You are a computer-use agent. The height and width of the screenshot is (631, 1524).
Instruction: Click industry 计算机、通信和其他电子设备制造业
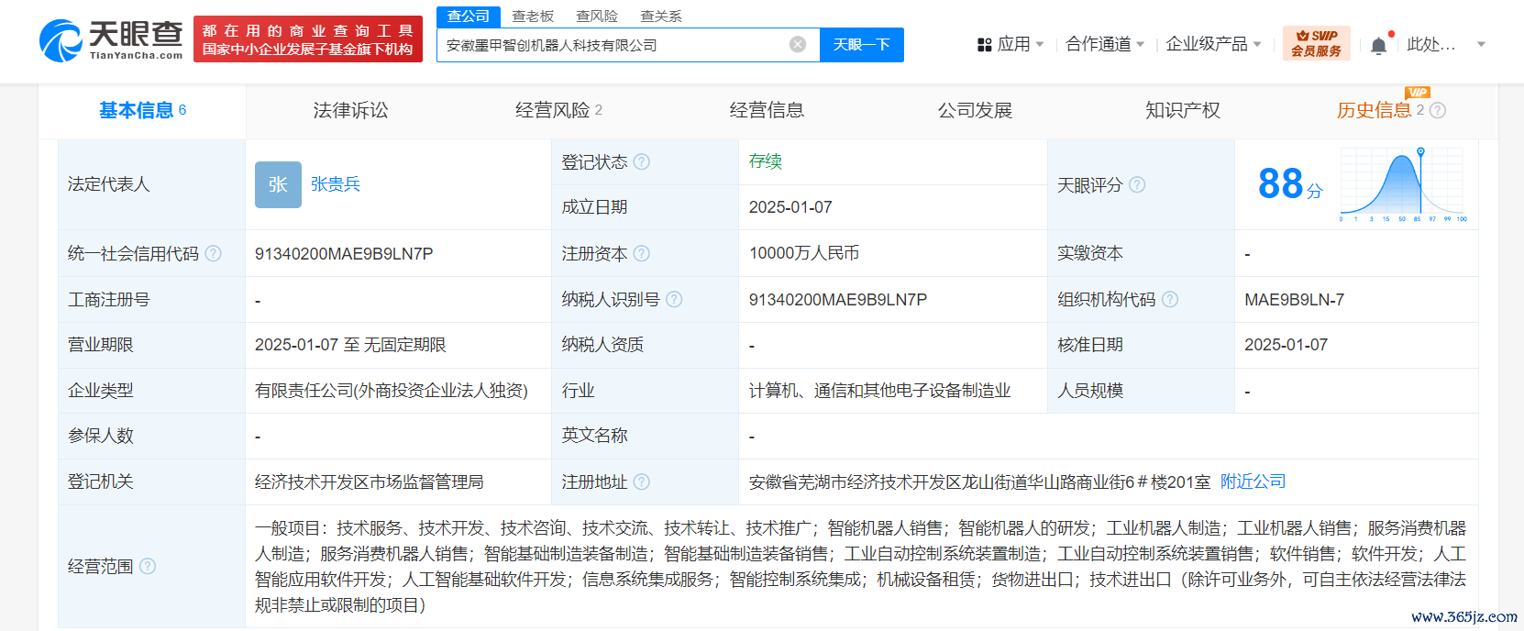pyautogui.click(x=879, y=391)
